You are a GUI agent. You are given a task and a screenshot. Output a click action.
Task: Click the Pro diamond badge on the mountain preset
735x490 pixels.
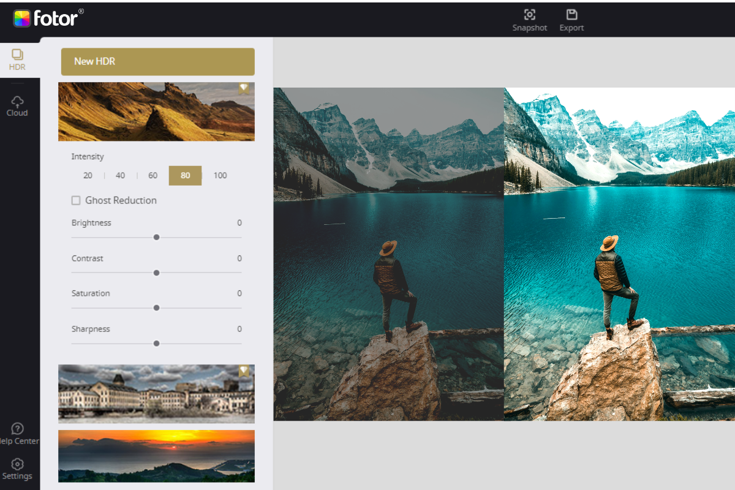pos(244,88)
